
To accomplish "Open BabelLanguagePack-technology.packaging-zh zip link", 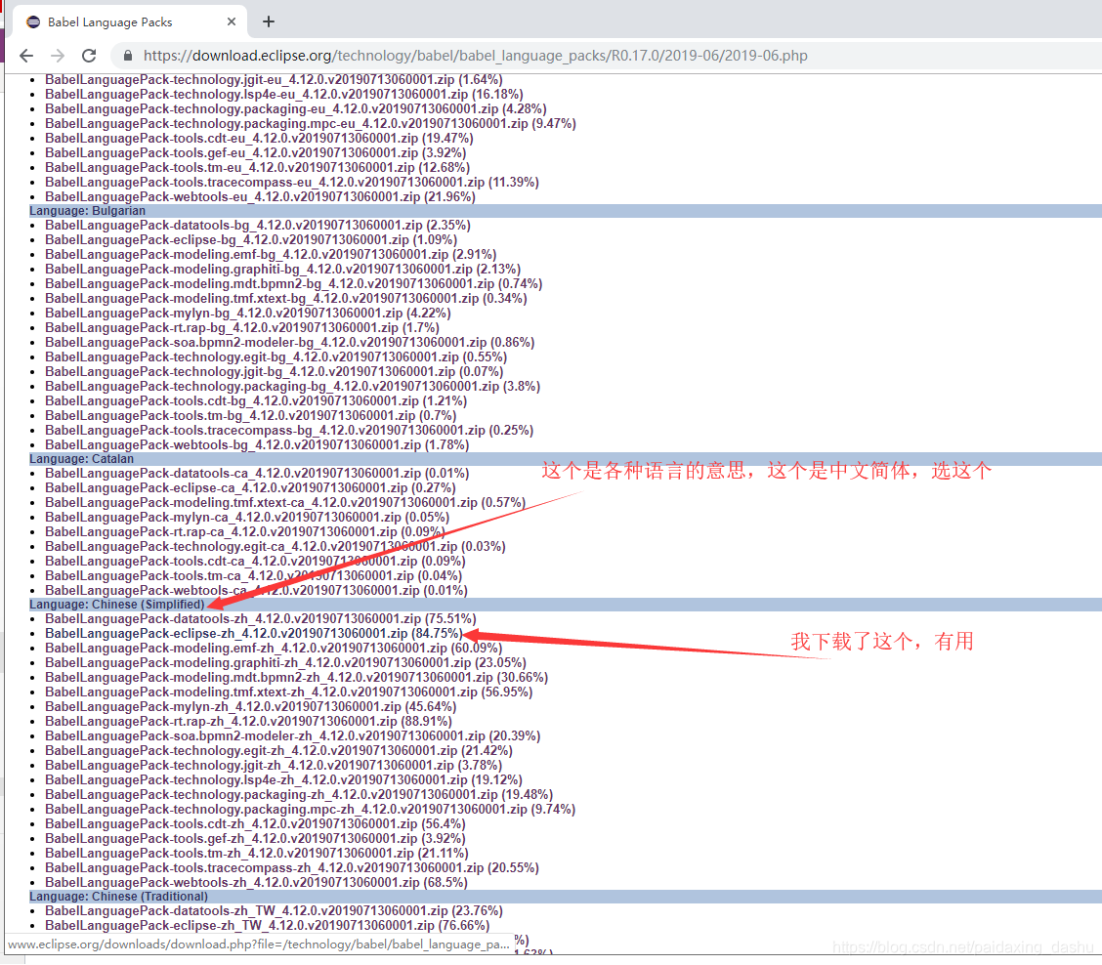I will click(x=299, y=794).
